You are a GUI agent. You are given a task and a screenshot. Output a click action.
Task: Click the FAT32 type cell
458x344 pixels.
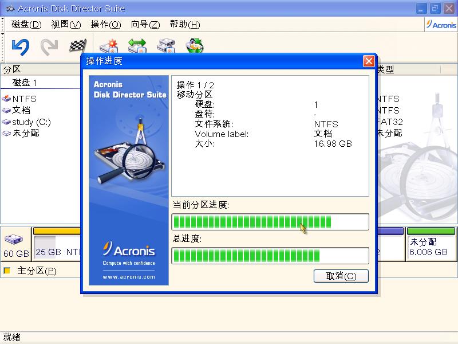tap(390, 122)
